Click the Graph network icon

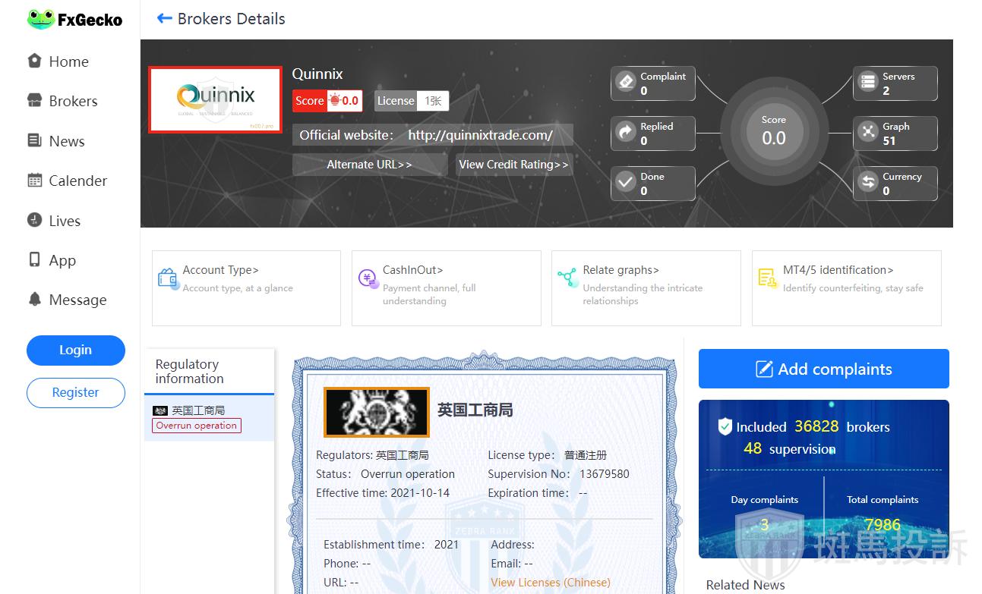pyautogui.click(x=867, y=133)
